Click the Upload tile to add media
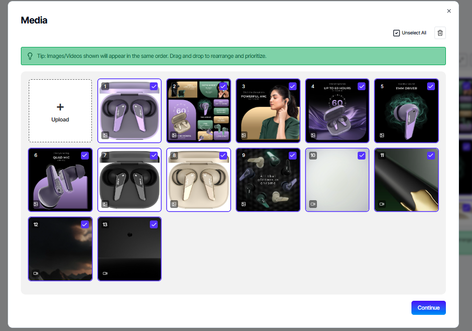Image resolution: width=472 pixels, height=331 pixels. click(60, 111)
